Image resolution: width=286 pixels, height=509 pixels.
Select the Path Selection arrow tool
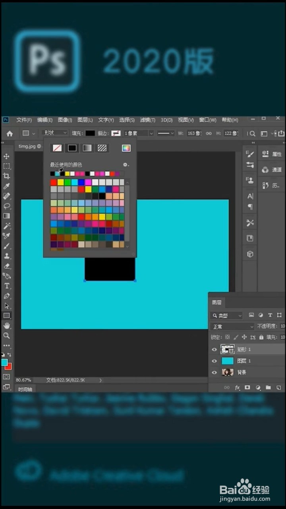6,306
